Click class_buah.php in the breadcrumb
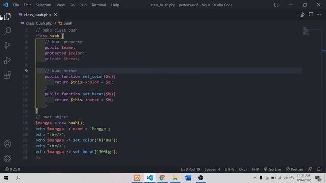Screen dimensions: 326x183 tap(39, 23)
